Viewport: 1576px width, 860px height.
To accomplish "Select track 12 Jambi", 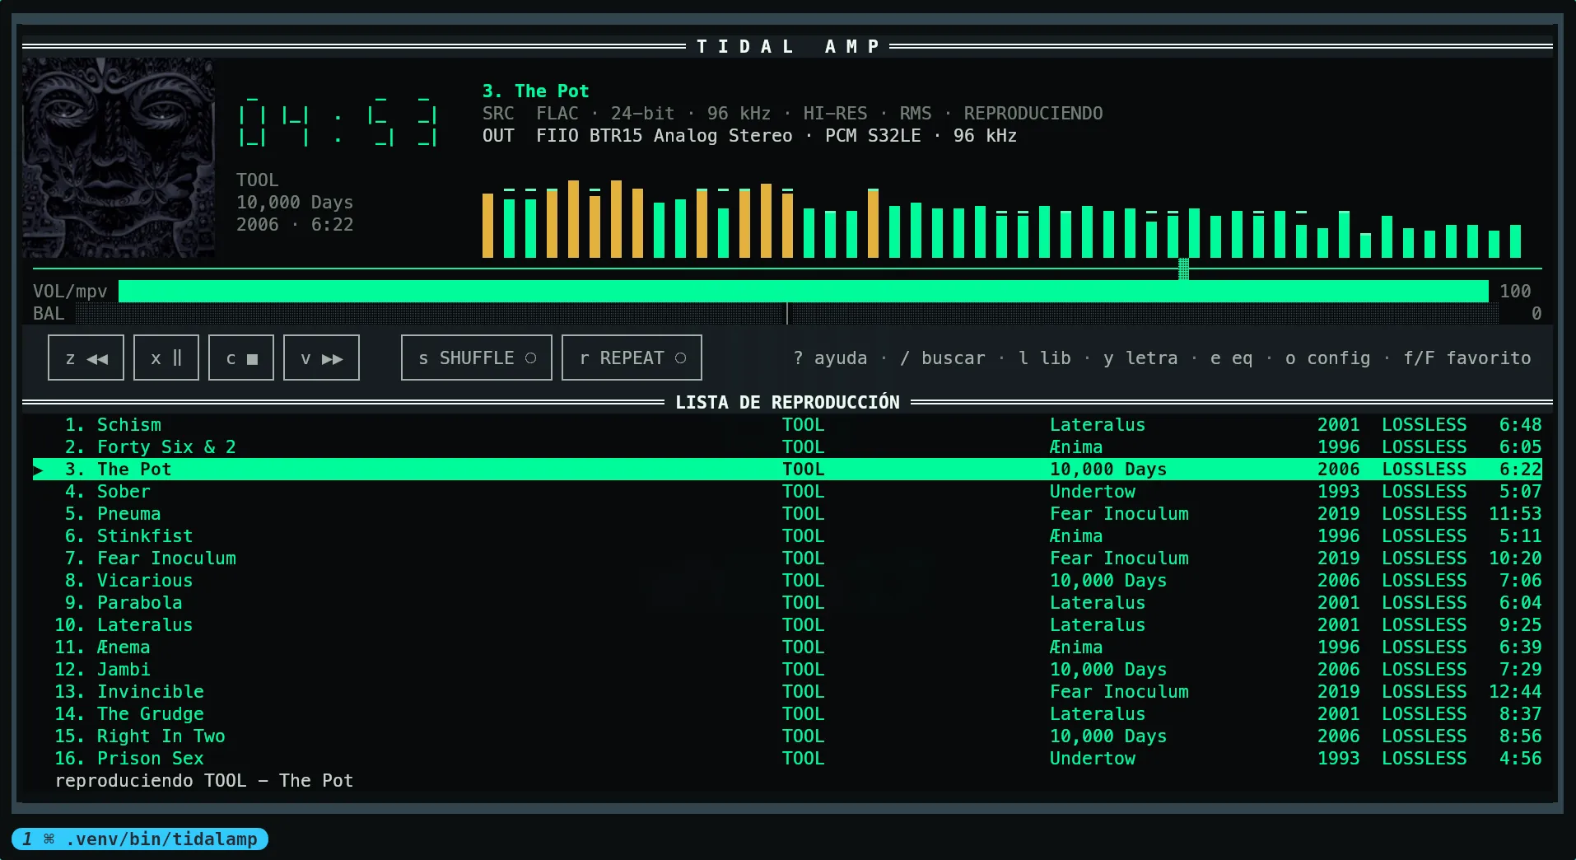I will tap(787, 670).
